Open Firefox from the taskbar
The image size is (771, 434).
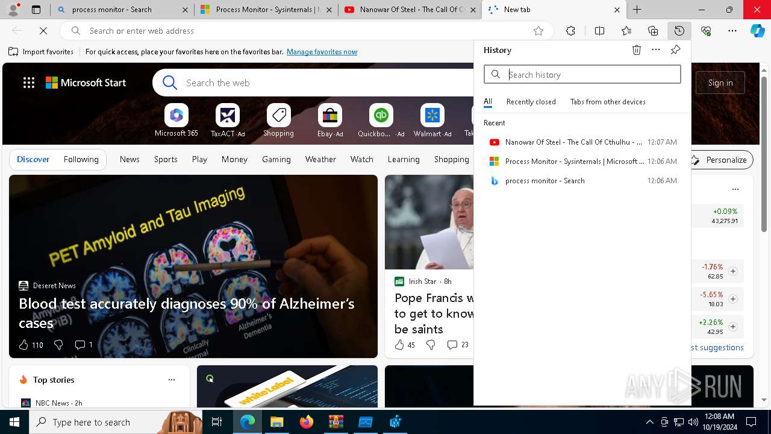pyautogui.click(x=307, y=422)
